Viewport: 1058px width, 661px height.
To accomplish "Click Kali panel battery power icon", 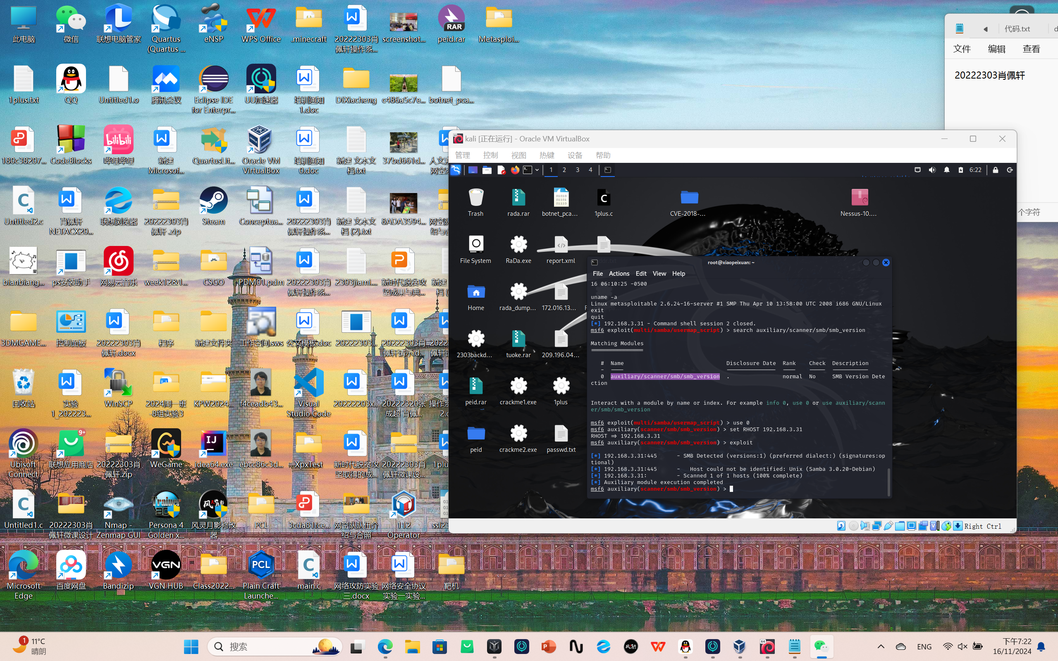I will 960,169.
